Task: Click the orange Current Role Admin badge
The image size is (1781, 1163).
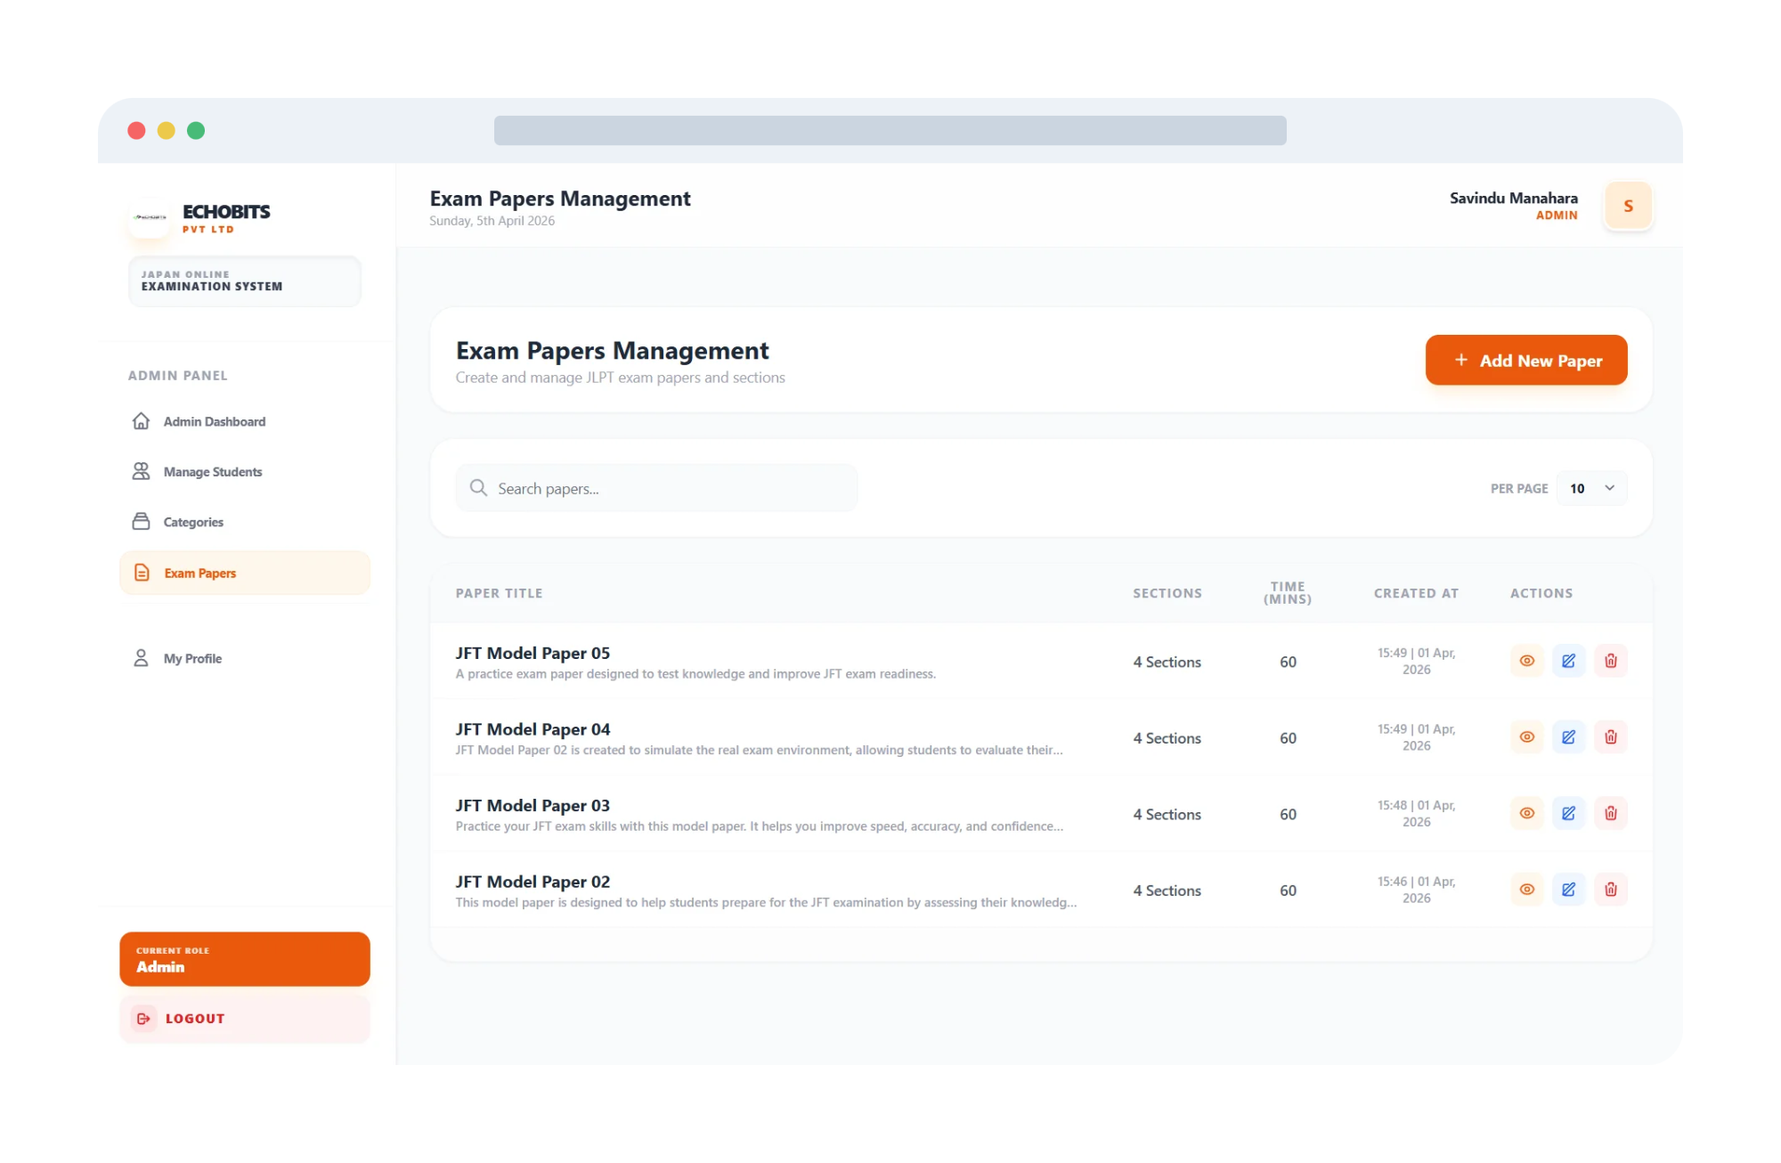Action: [244, 959]
